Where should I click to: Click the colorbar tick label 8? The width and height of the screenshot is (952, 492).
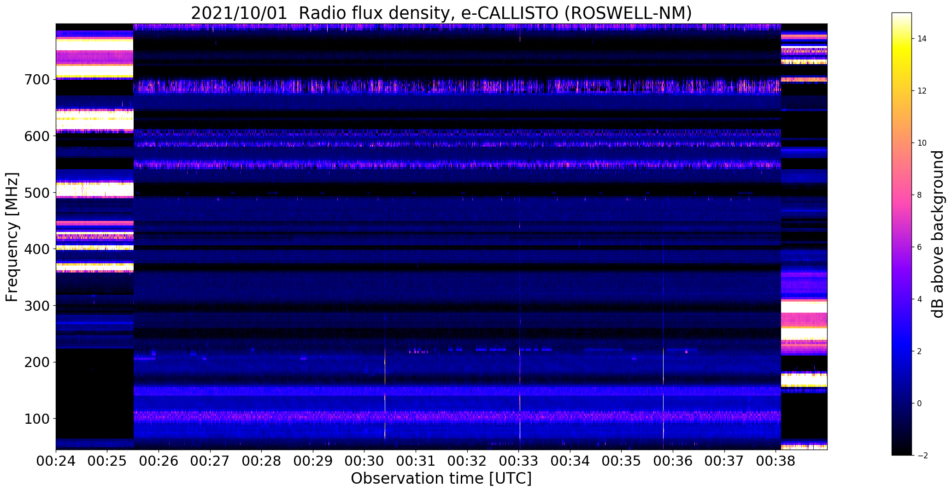(920, 195)
